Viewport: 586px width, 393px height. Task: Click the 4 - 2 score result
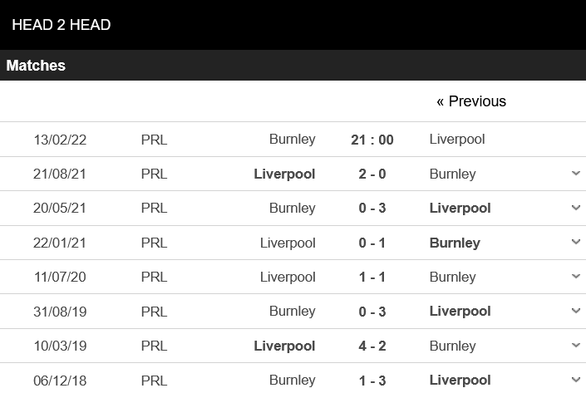372,346
